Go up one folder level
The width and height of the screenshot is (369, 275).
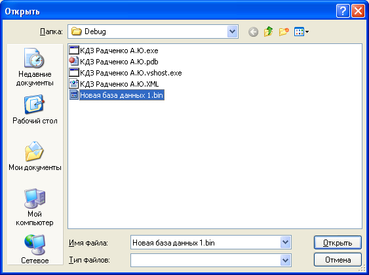pyautogui.click(x=269, y=32)
